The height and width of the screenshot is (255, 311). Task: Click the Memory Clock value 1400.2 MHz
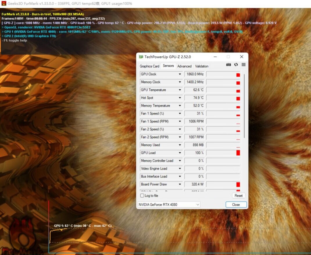194,82
